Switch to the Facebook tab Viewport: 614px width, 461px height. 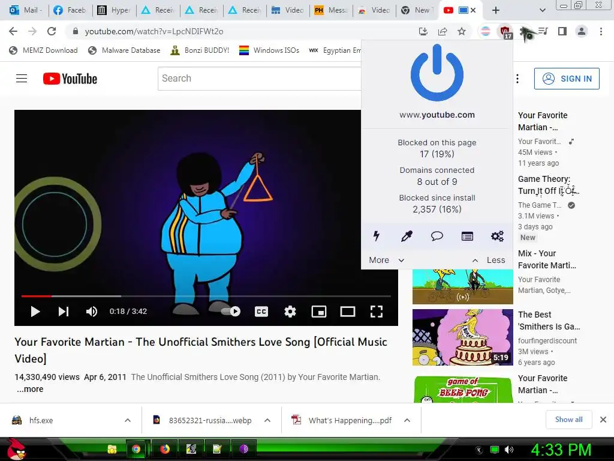(x=71, y=10)
